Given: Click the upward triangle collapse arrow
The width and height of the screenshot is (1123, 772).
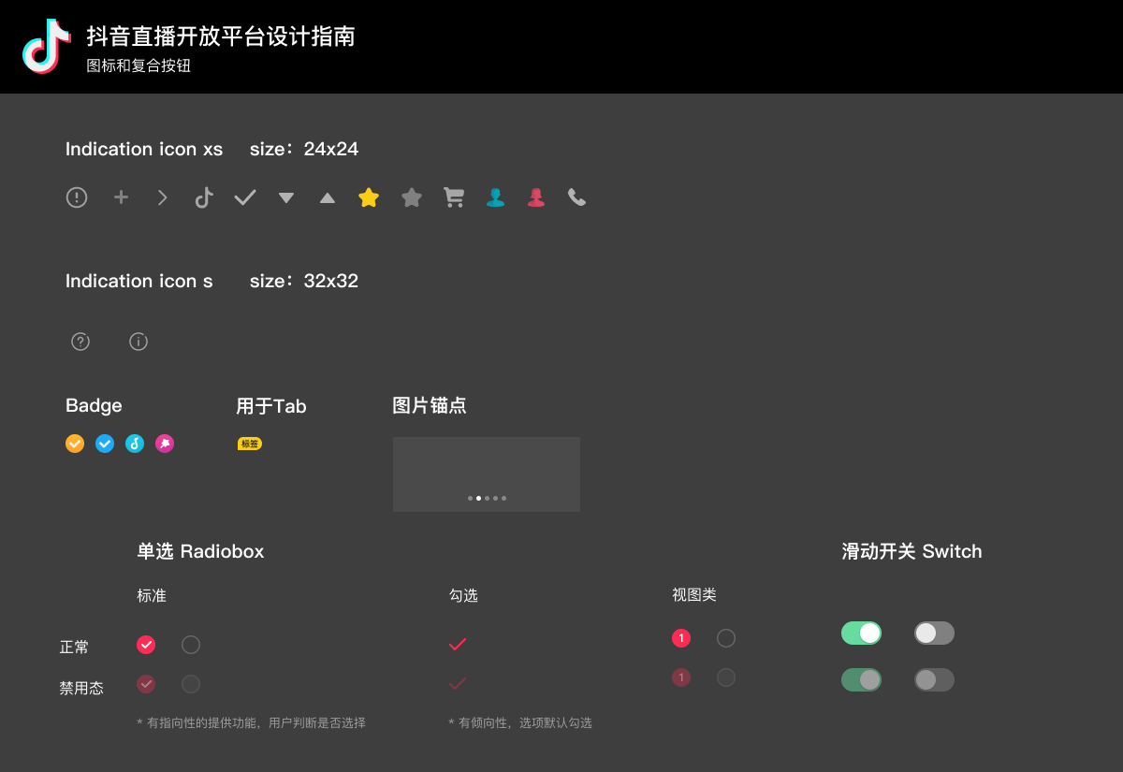Looking at the screenshot, I should point(328,197).
